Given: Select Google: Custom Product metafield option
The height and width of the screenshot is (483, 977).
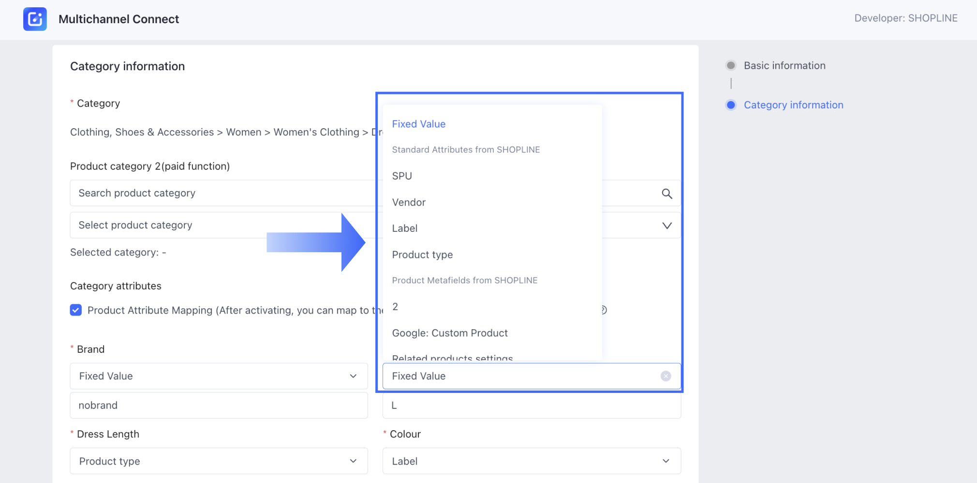Looking at the screenshot, I should coord(450,333).
